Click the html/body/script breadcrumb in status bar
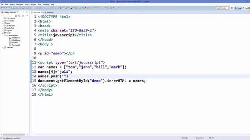The image size is (250, 140). [11, 138]
